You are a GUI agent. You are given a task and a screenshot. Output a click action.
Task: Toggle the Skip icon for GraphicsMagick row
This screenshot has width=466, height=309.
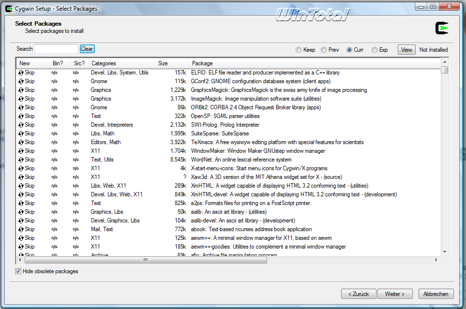[x=21, y=90]
